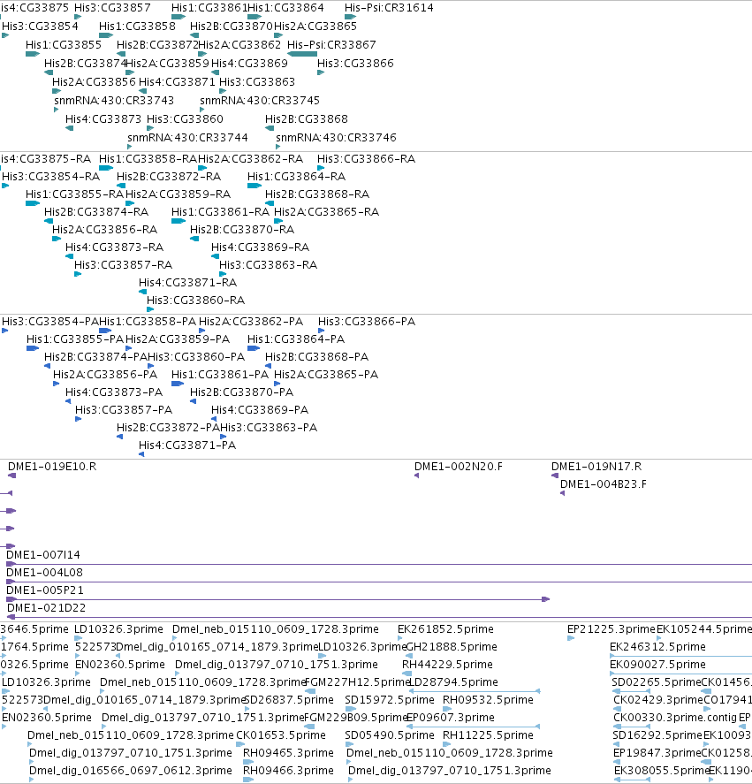
Task: Select the EST glyph under RH09465.3prime
Action: pos(248,762)
